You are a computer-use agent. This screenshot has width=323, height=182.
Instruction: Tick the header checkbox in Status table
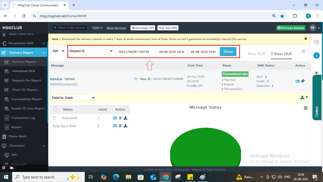pos(56,109)
